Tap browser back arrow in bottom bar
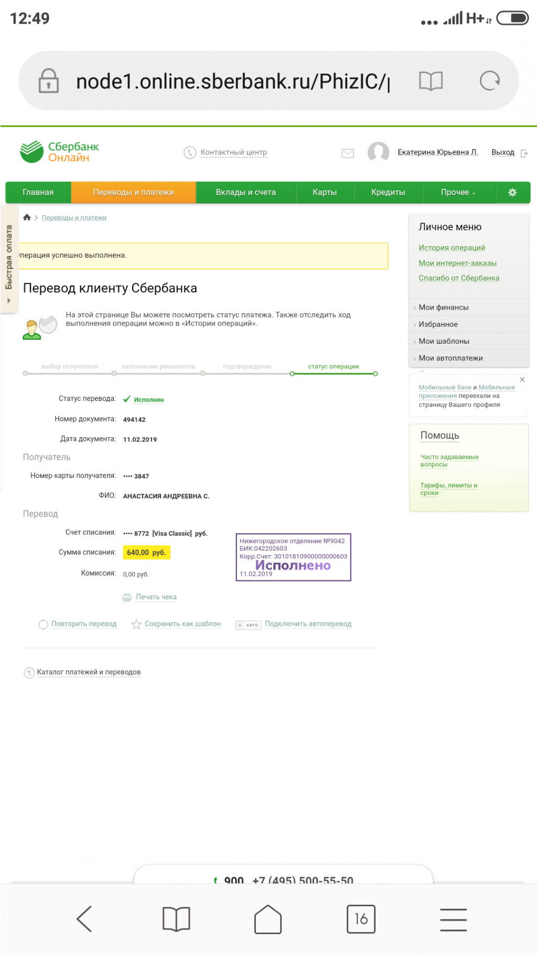537x955 pixels. [84, 919]
